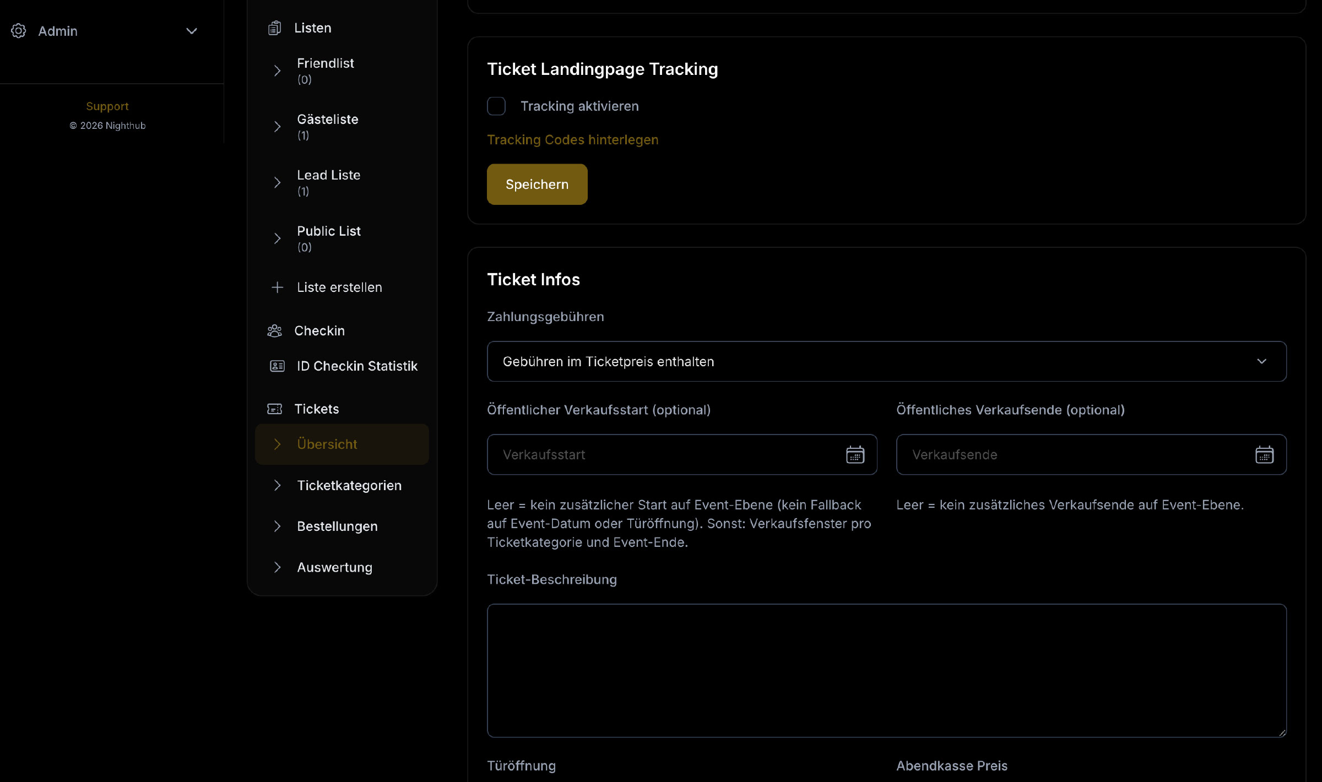Screen dimensions: 1322x782
Task: Open the Bestellungen section
Action: click(x=337, y=526)
